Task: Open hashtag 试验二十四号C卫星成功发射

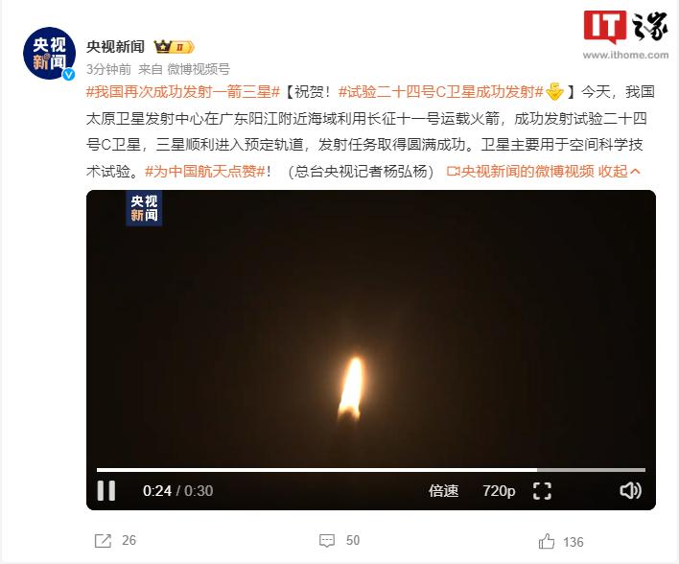Action: 441,92
